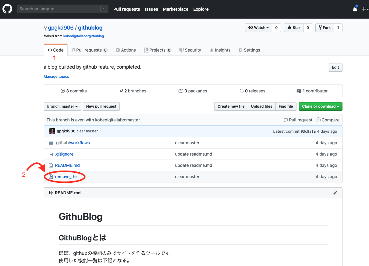Expand the Watch dropdown button
Screen dimensions: 369x266
(x=258, y=28)
